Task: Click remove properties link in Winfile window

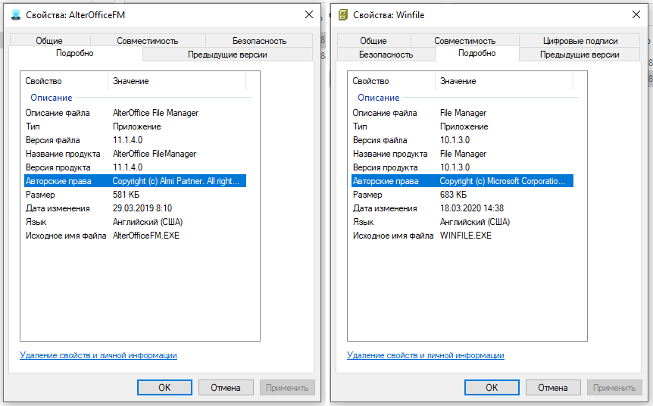Action: [x=425, y=355]
